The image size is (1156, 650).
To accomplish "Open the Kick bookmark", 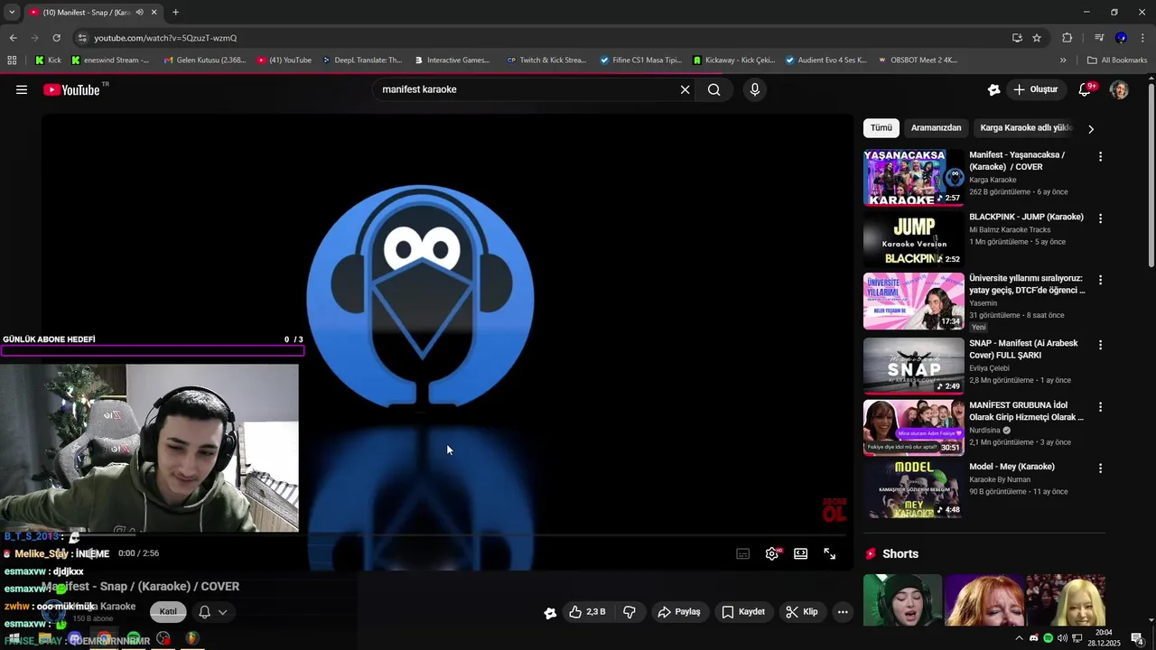I will point(49,60).
